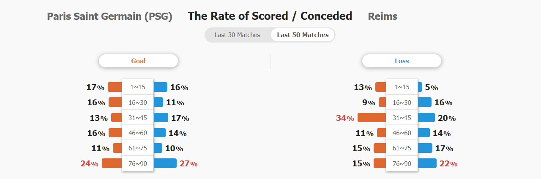Select the Last 50 Matches option

[303, 35]
